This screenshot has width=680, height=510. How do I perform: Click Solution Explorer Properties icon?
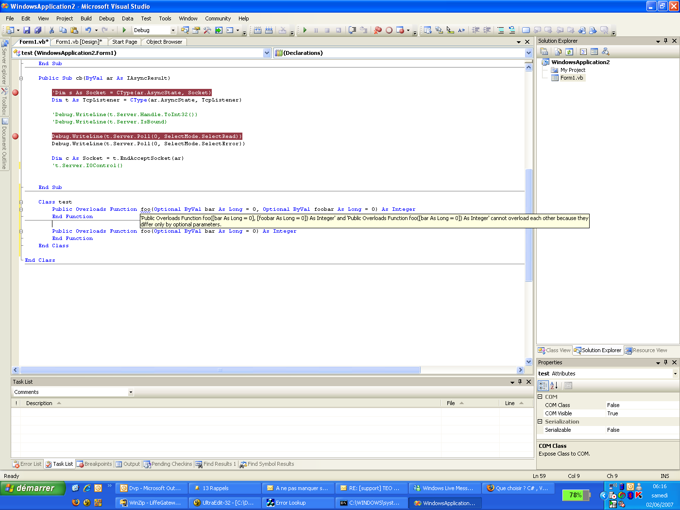pos(544,51)
